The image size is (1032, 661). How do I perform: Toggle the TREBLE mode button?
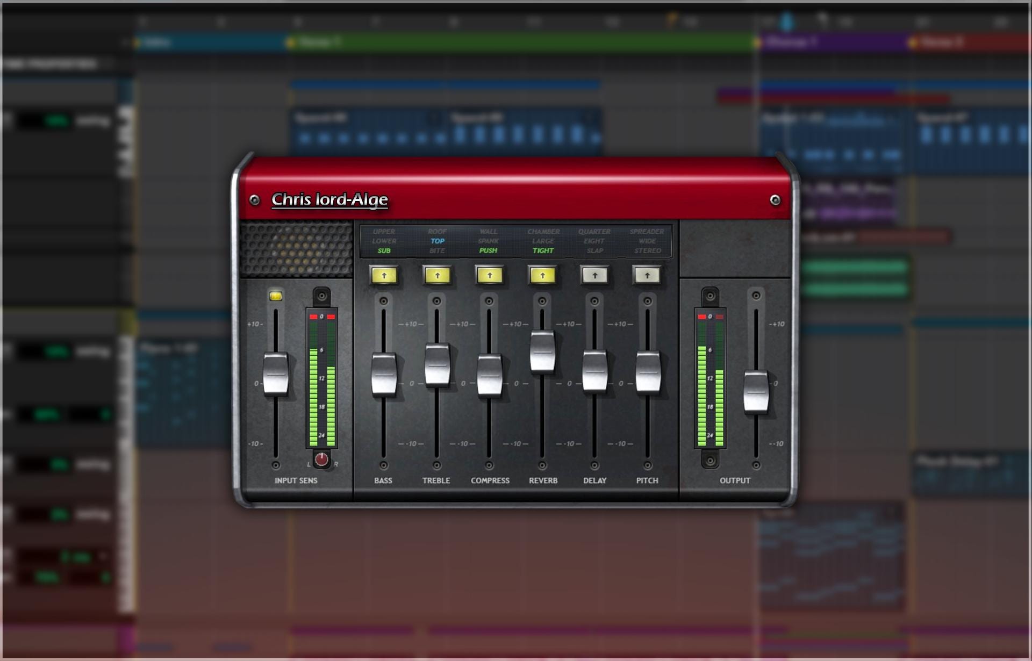tap(437, 276)
